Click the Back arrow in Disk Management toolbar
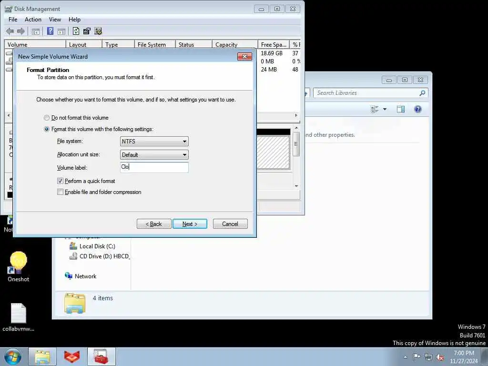The height and width of the screenshot is (366, 488). coord(10,31)
